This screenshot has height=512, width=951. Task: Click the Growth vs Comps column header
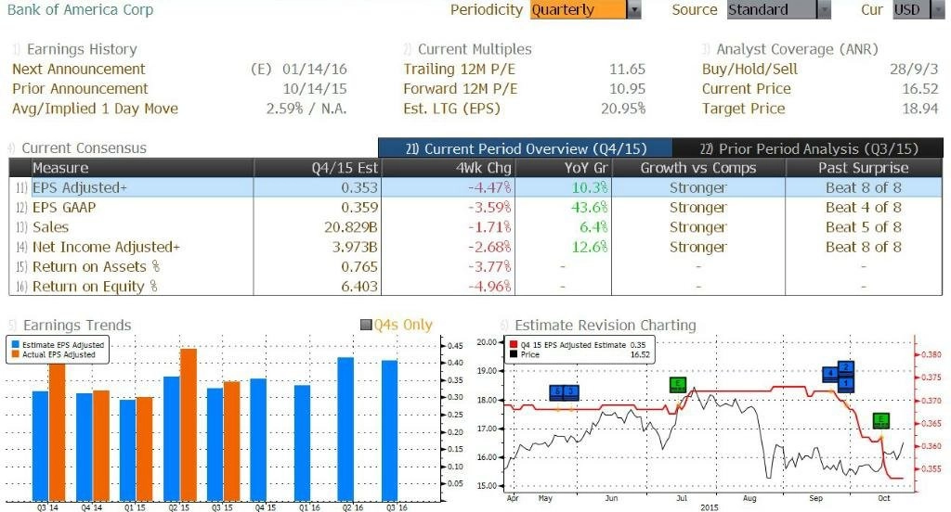point(698,168)
